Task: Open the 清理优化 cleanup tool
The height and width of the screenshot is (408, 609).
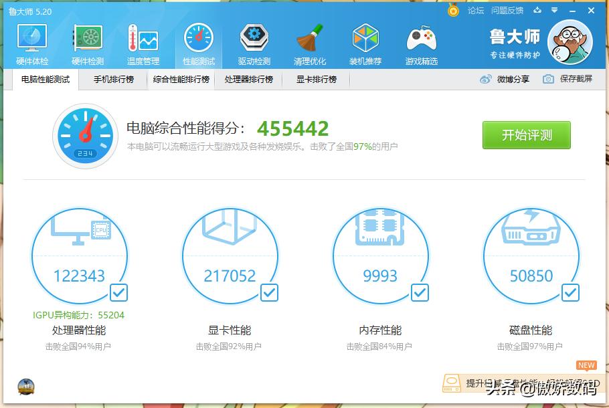Action: coord(309,41)
